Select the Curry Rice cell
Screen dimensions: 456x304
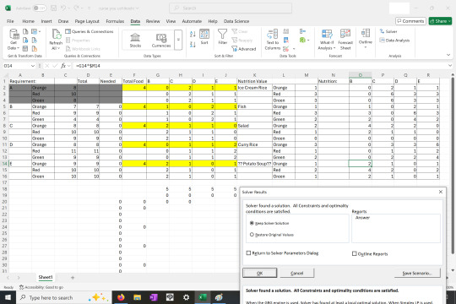click(254, 144)
